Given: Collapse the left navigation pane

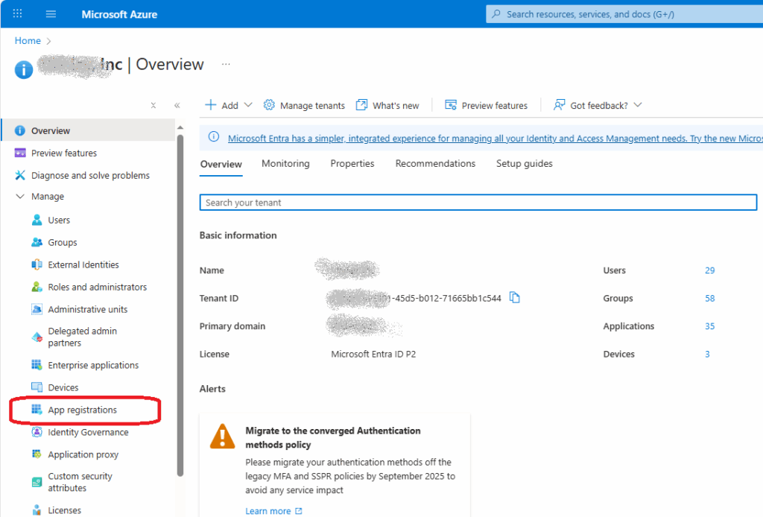Looking at the screenshot, I should click(177, 105).
